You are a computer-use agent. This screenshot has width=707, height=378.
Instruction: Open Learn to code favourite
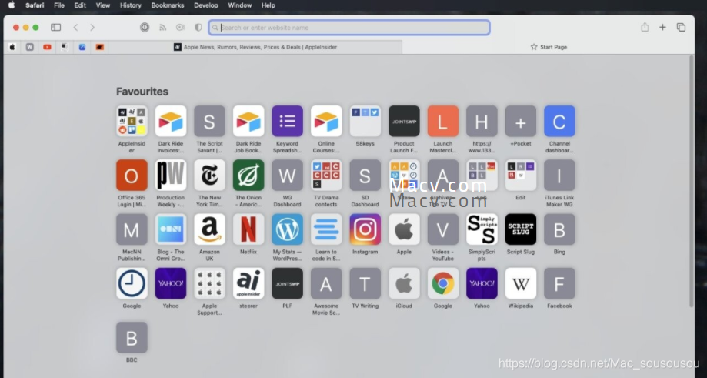tap(326, 229)
